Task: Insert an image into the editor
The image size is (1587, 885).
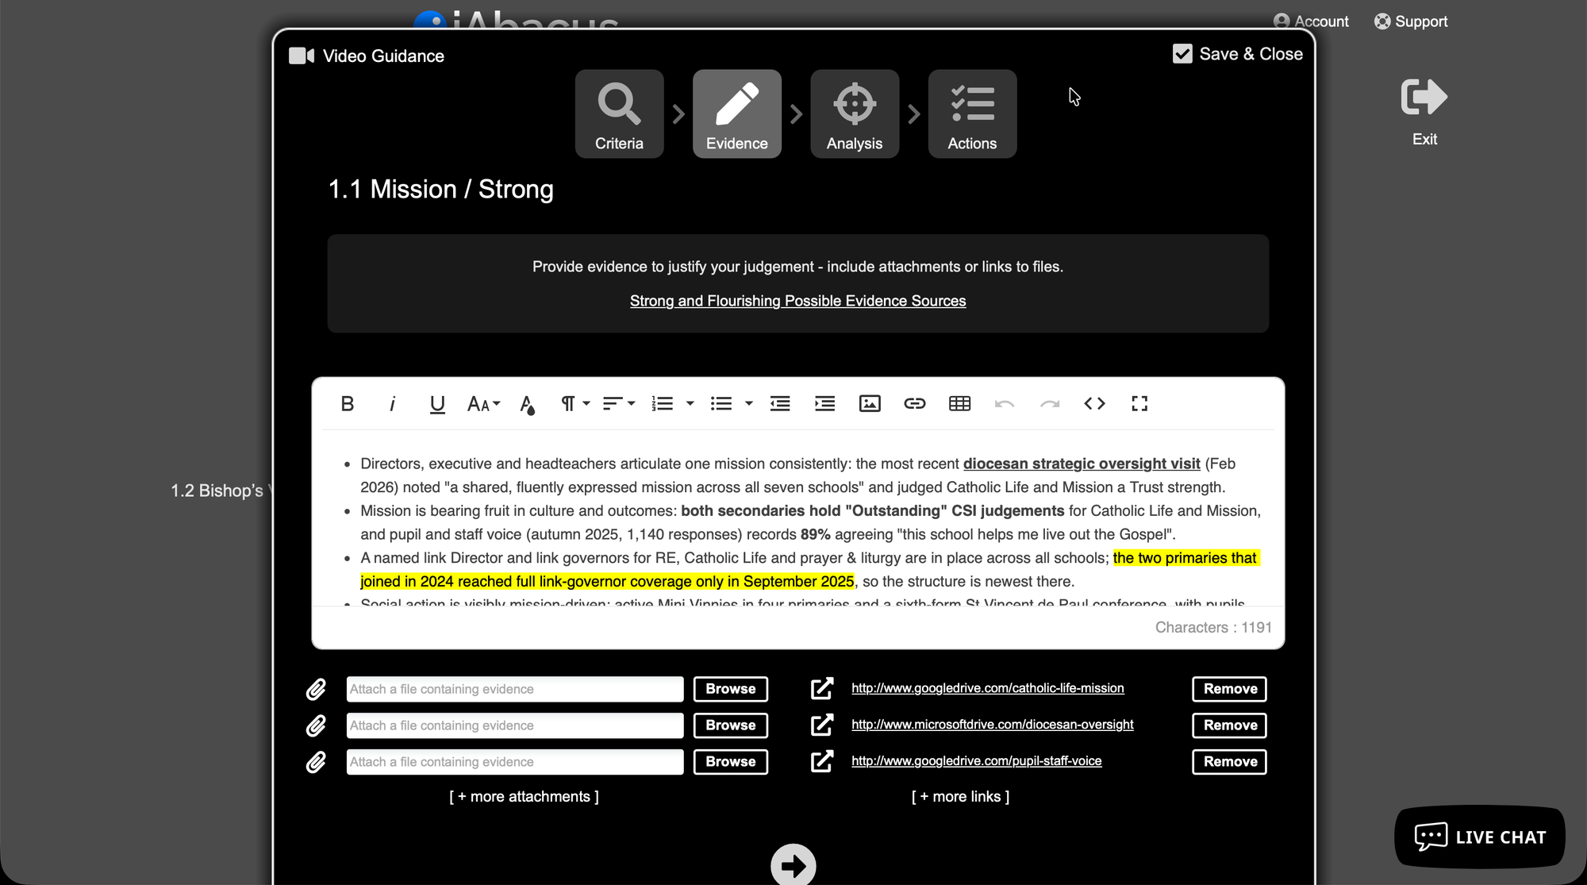Action: pos(870,404)
